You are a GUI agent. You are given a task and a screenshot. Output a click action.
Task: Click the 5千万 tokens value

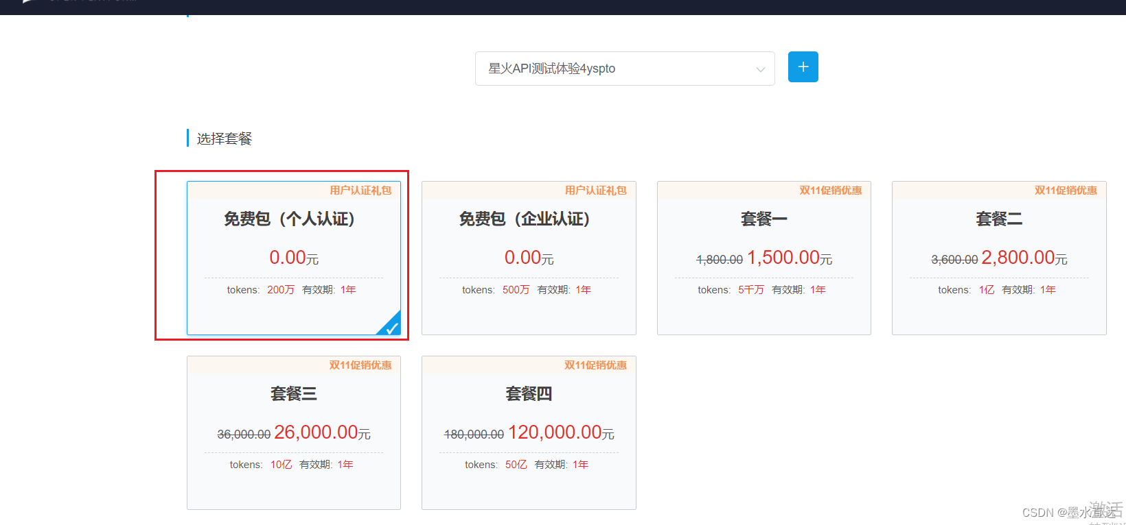[x=751, y=290]
